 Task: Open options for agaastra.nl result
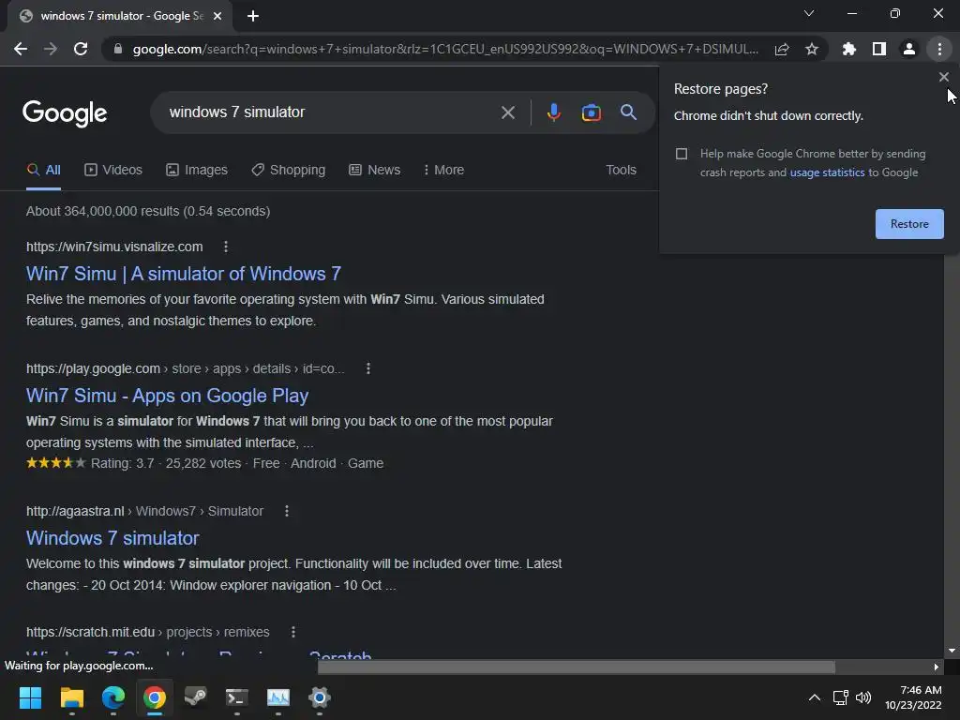[287, 511]
